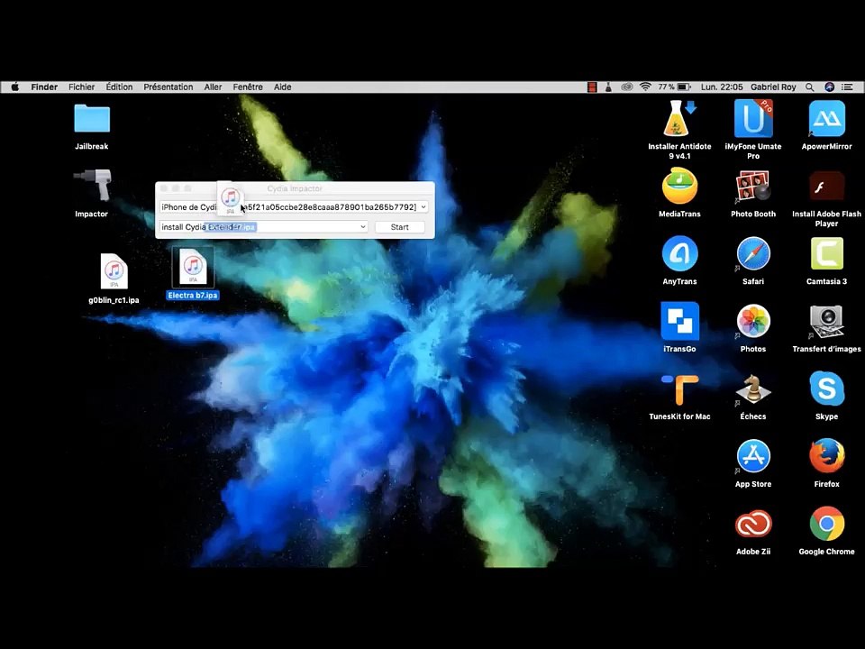Click the Lun. 22:05 clock
This screenshot has width=865, height=649.
tap(722, 87)
